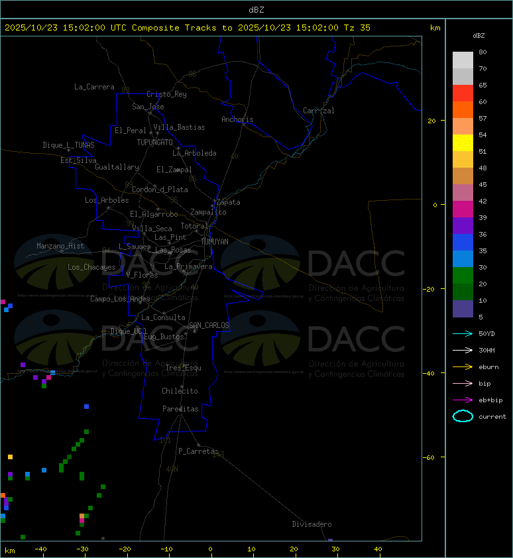
Task: Click the Dique_L_TUNAS label
Action: [x=68, y=145]
